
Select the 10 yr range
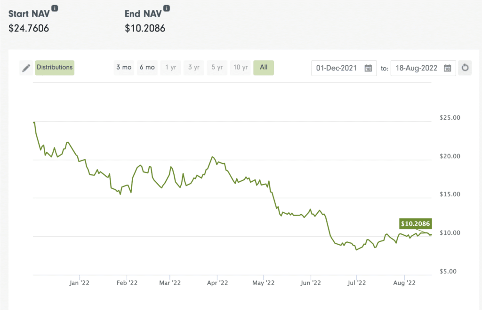coord(240,68)
